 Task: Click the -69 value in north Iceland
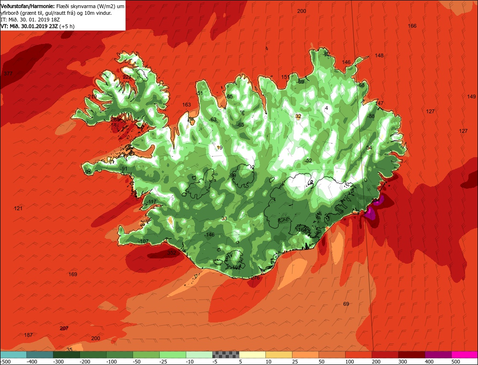[x=300, y=82]
